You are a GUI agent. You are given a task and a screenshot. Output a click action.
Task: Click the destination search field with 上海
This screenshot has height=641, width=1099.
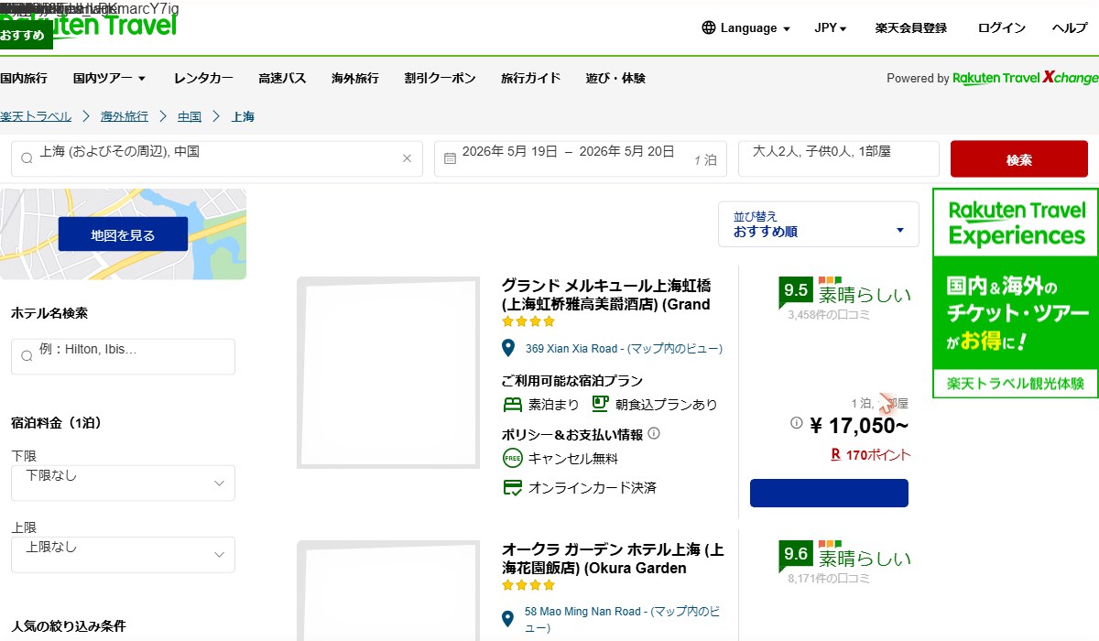coord(217,158)
